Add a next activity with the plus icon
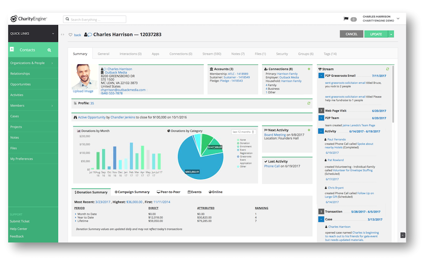 pos(309,130)
